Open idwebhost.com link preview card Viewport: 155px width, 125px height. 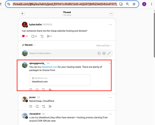60,80
